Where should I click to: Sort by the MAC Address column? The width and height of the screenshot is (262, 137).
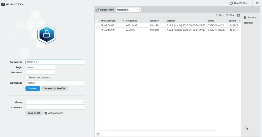[x=112, y=21]
